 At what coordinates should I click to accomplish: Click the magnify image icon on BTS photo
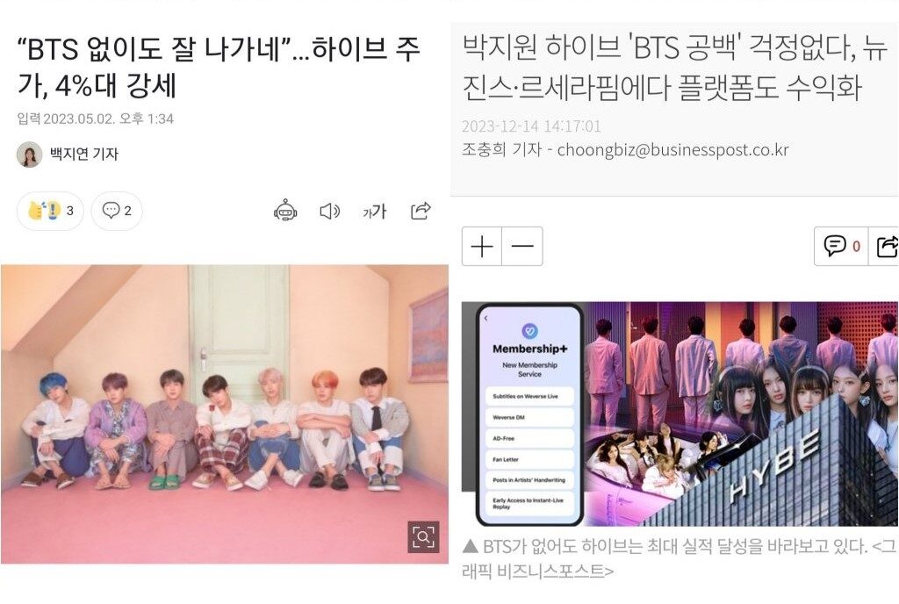pos(423,537)
